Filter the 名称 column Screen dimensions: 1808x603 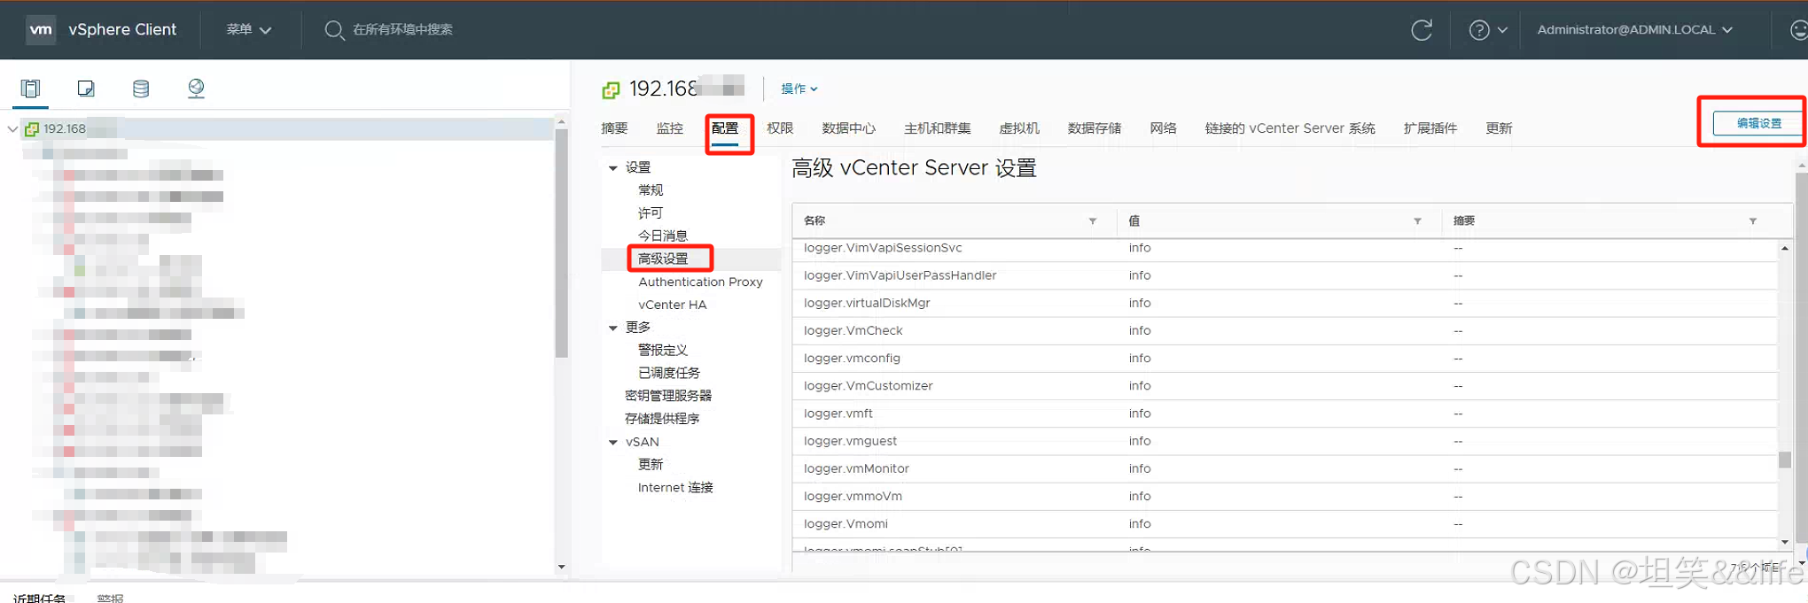coord(1093,221)
